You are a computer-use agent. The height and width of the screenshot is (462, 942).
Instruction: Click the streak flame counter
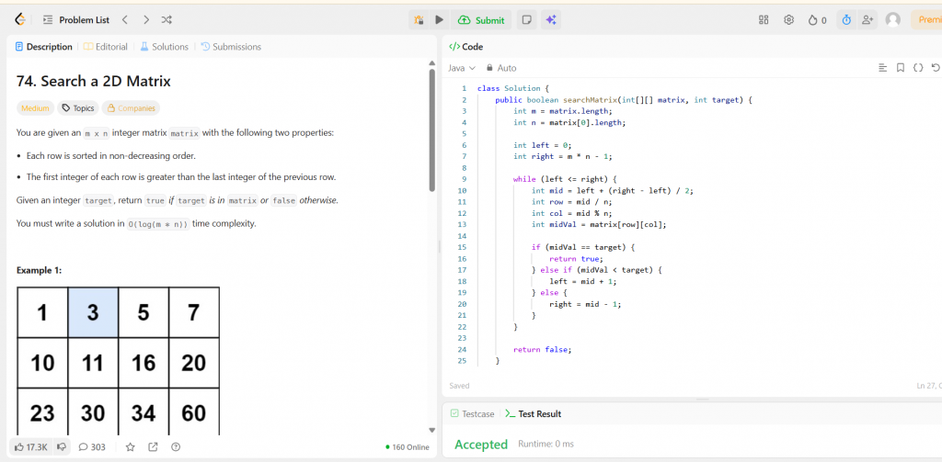[x=817, y=20]
